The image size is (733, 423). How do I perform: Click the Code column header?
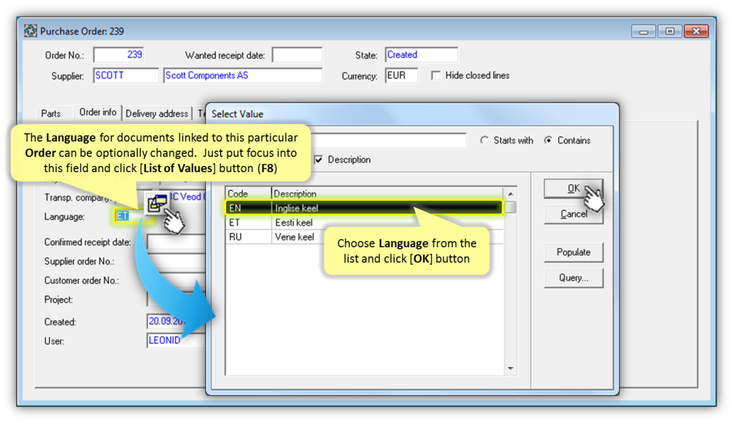pos(248,193)
